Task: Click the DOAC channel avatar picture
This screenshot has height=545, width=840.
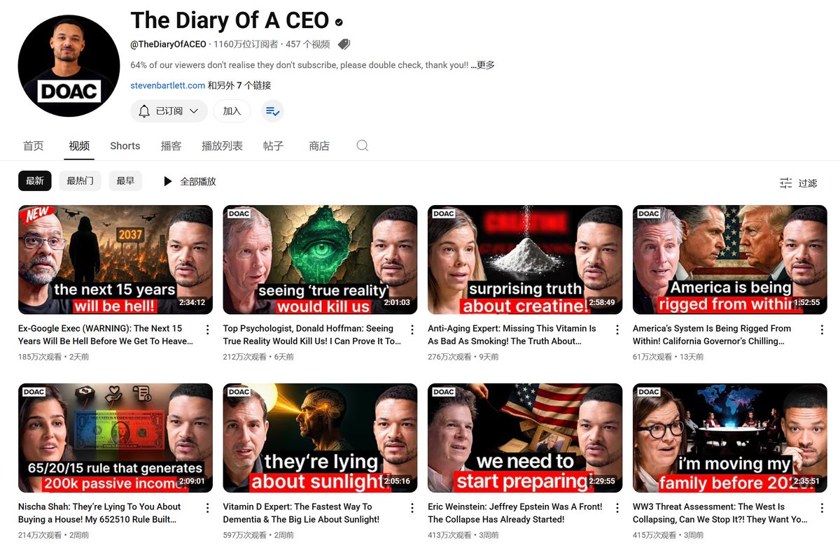Action: click(x=69, y=66)
